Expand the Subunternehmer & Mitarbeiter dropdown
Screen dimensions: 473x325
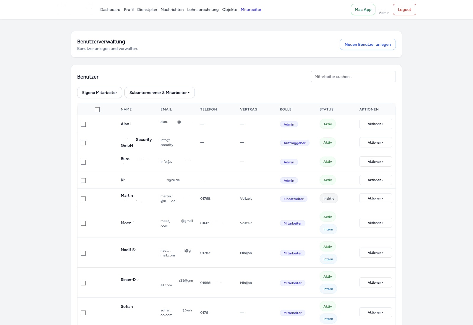coord(159,92)
